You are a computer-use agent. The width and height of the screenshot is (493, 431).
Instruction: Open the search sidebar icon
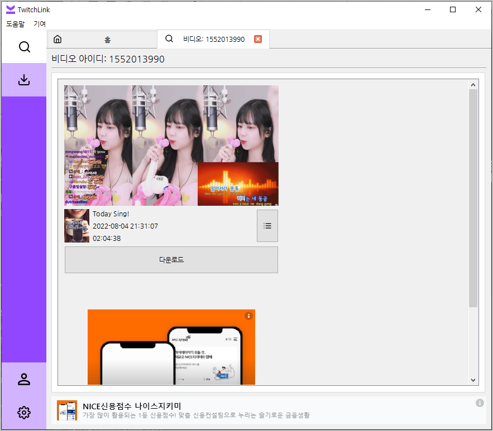click(x=24, y=47)
